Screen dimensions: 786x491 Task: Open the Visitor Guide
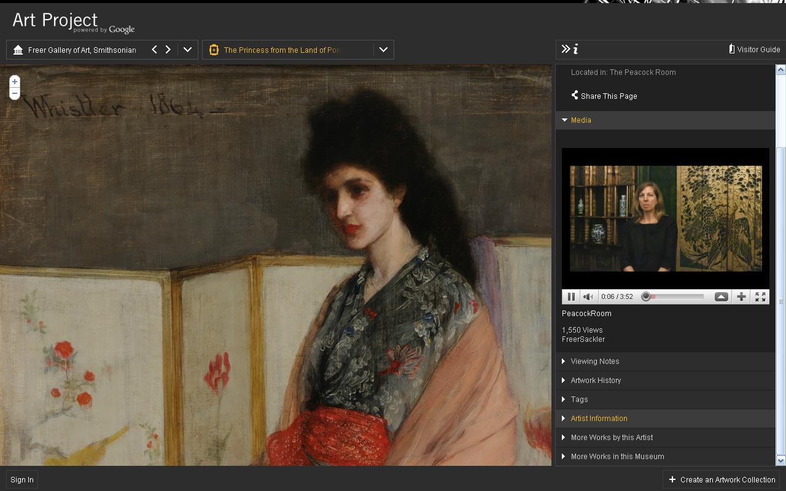click(x=754, y=49)
